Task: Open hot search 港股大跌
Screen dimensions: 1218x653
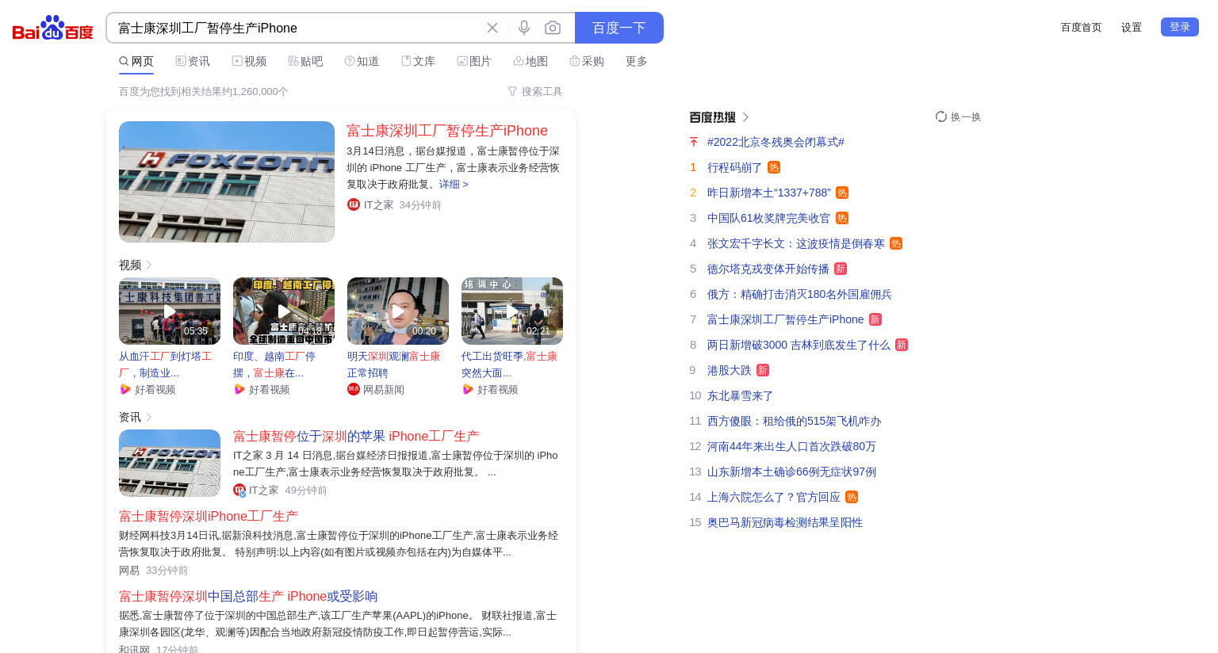Action: pos(730,370)
